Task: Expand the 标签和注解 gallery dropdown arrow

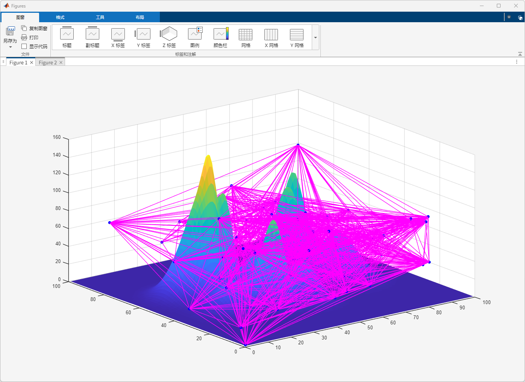Action: 316,38
